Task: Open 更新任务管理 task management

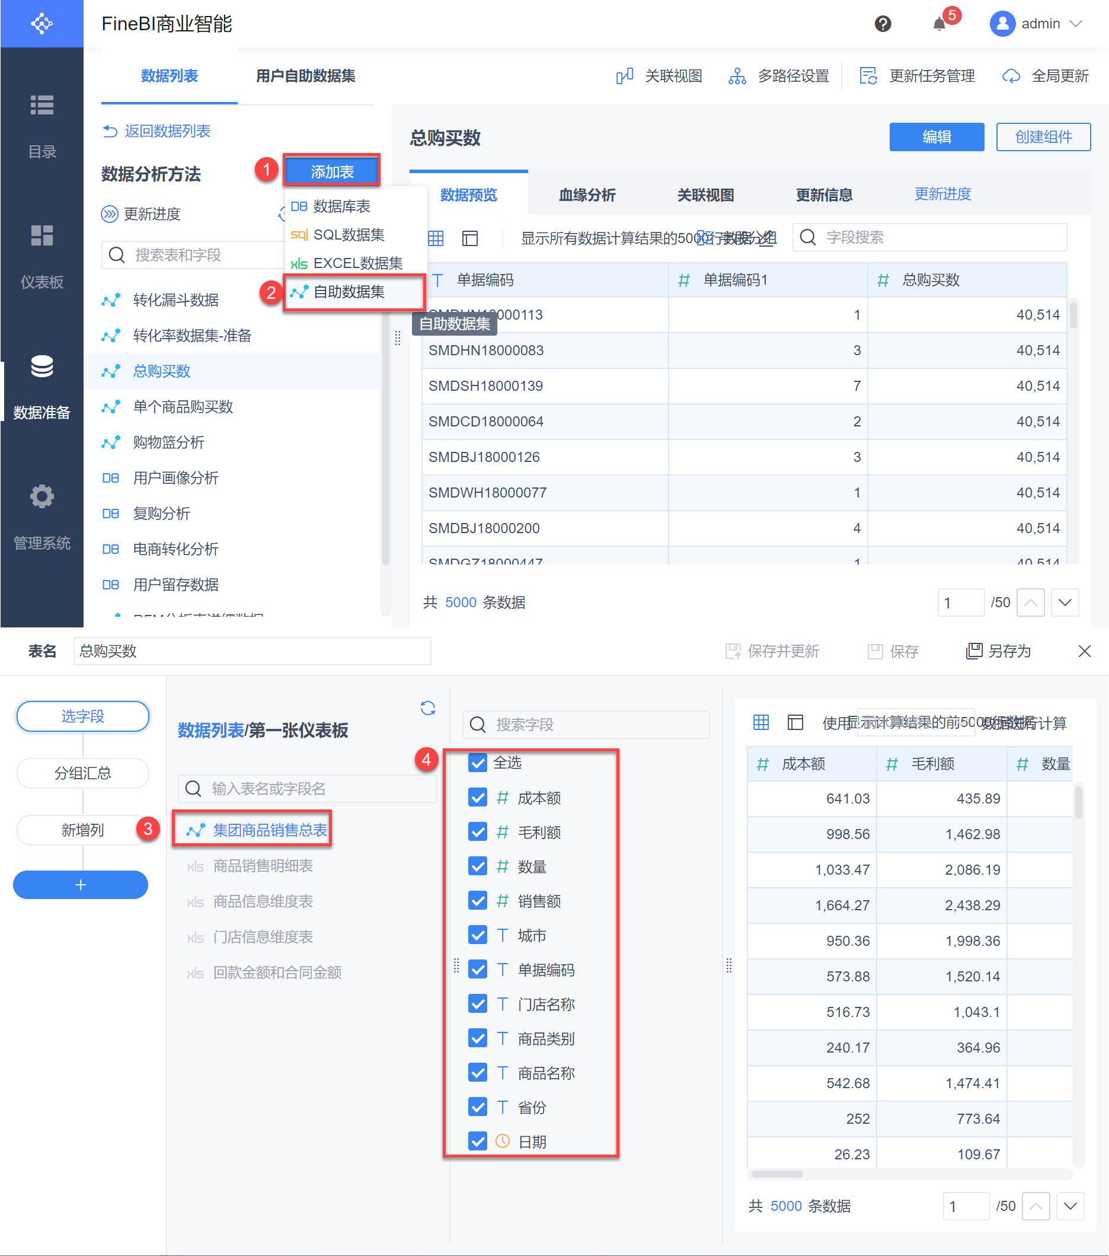Action: point(918,76)
